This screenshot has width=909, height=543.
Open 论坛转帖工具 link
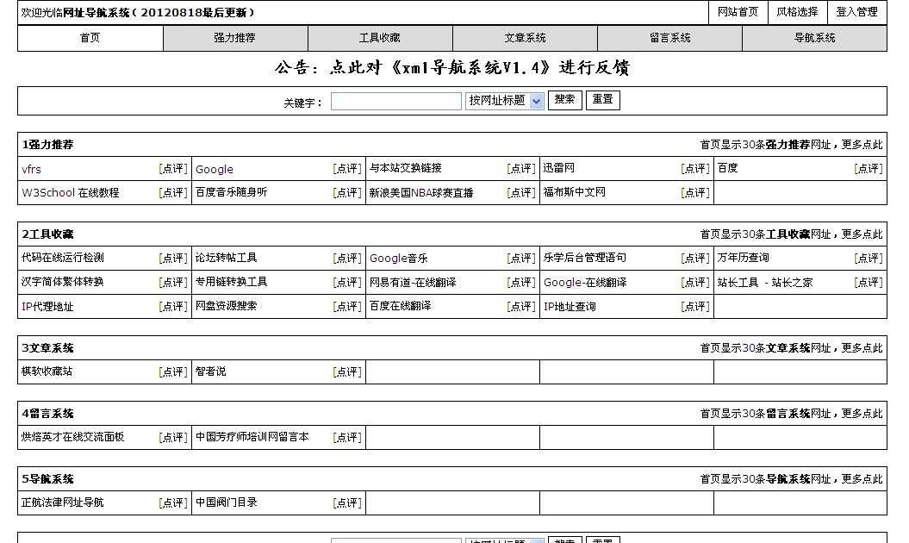(226, 258)
